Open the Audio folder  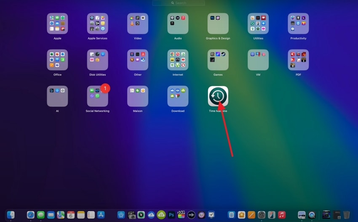click(x=178, y=24)
